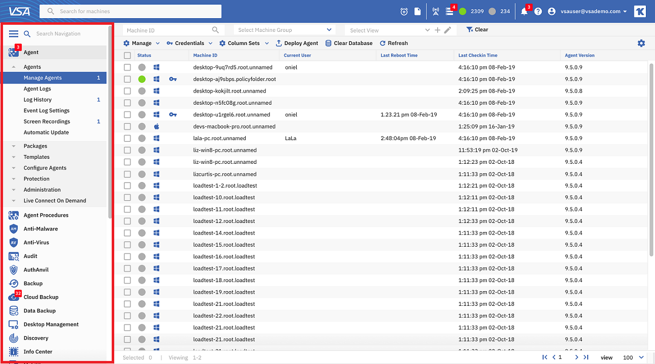Open the Credentials dropdown menu
Screen dimensions: 655x364
click(x=190, y=43)
